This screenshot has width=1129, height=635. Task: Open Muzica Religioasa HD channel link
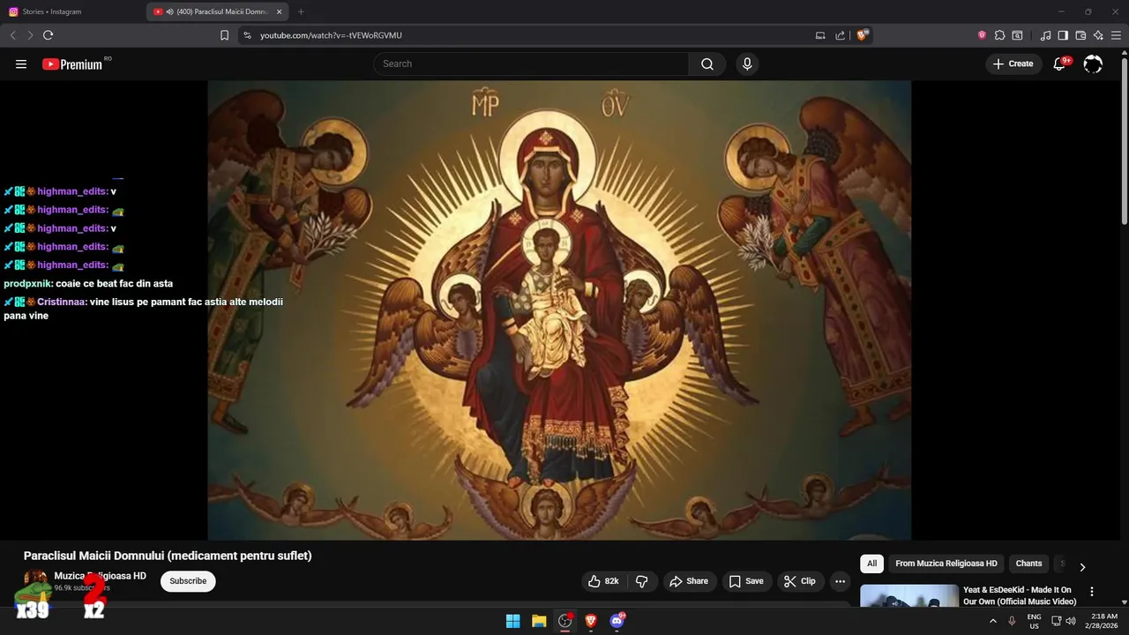point(100,576)
